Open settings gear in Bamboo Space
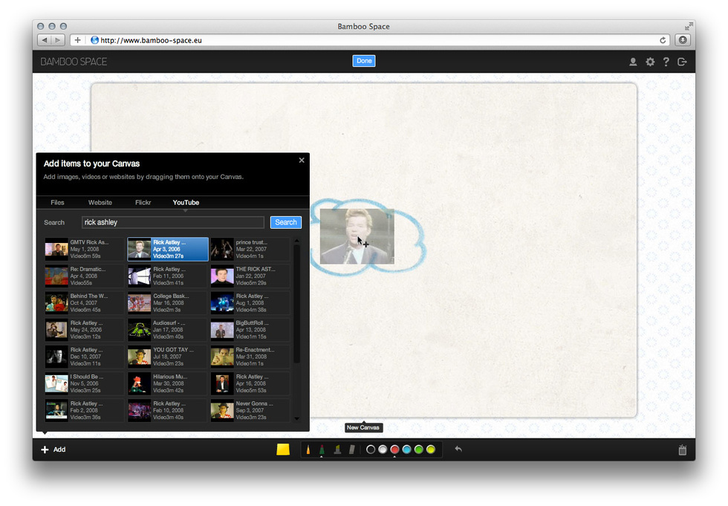 click(x=650, y=62)
